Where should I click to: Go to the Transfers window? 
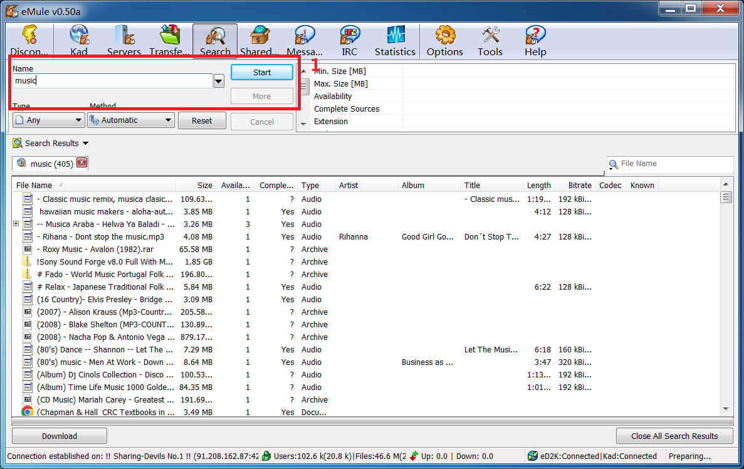coord(169,41)
